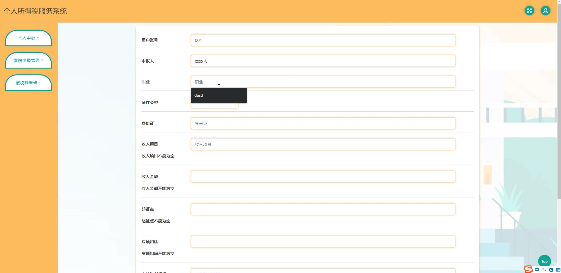Image resolution: width=561 pixels, height=273 pixels.
Task: Expand the 个人中心 sidebar menu
Action: click(28, 38)
